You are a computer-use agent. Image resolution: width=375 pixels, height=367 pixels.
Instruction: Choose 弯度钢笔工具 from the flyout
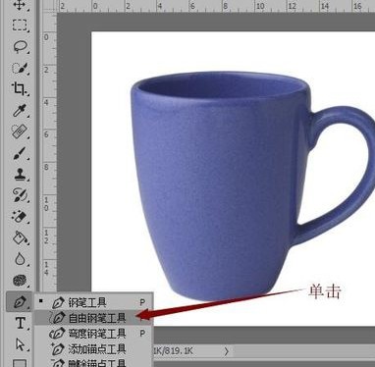(93, 334)
